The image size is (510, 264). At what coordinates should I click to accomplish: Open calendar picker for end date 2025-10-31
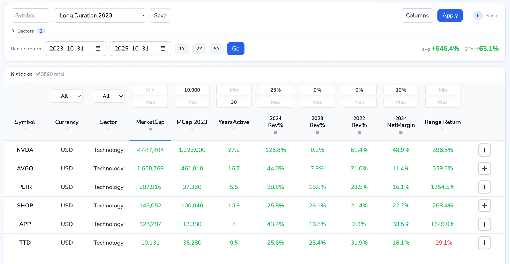point(163,49)
